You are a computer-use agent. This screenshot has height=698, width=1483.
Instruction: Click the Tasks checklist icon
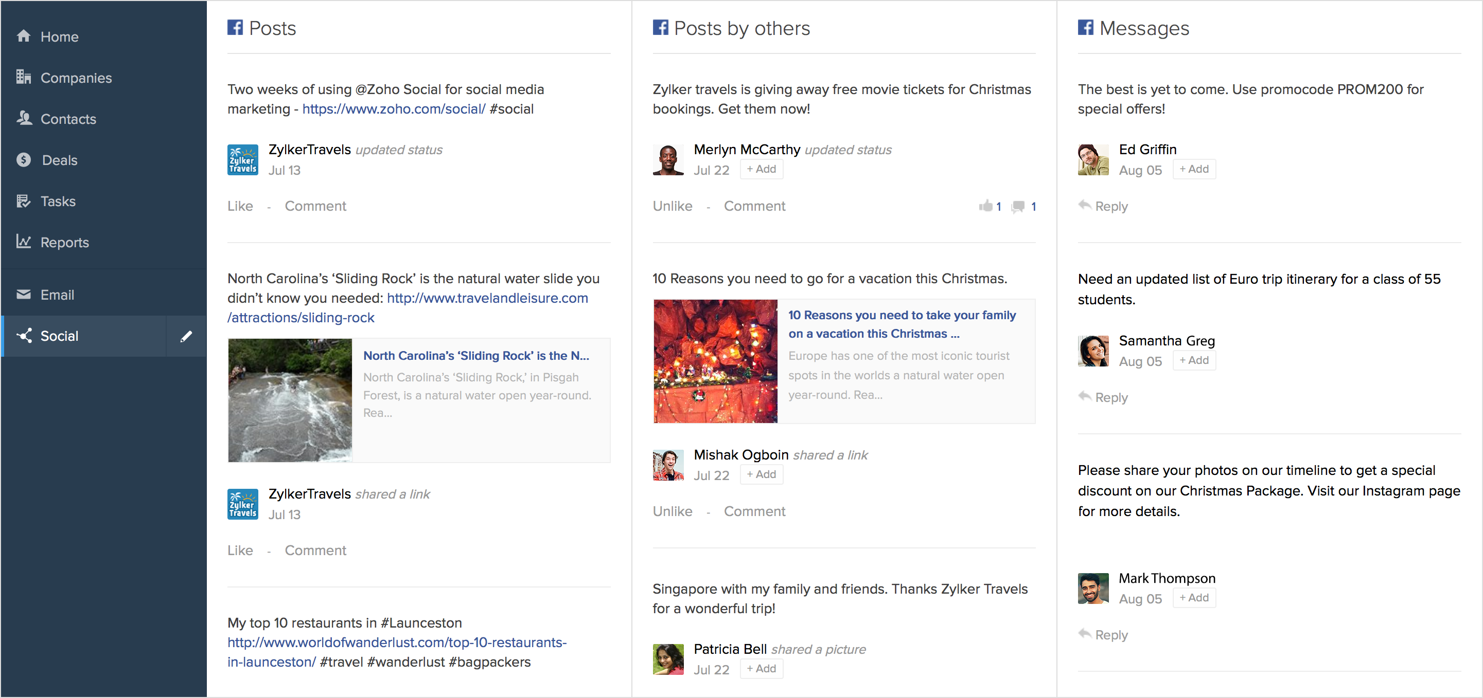tap(24, 200)
